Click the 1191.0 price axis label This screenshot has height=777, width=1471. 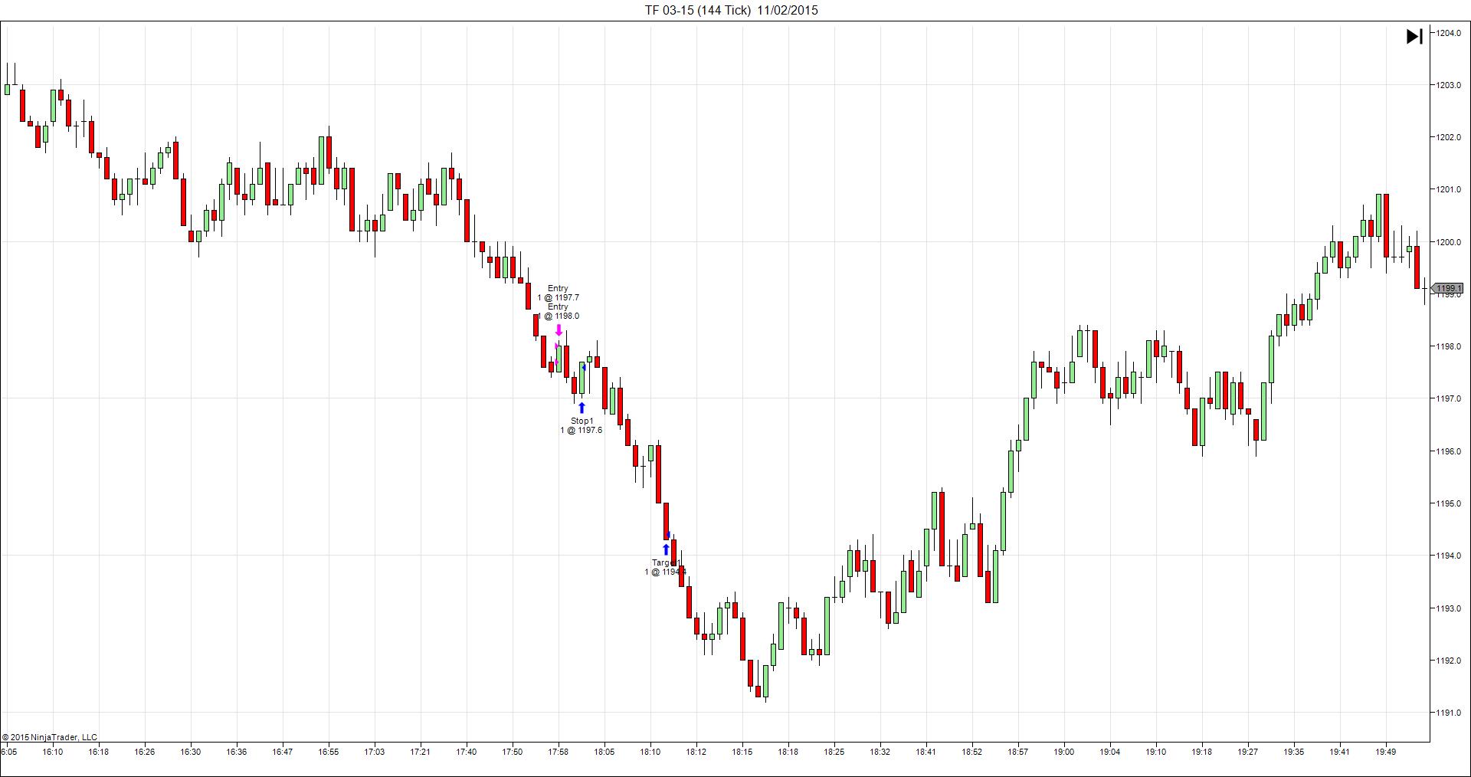pyautogui.click(x=1448, y=713)
